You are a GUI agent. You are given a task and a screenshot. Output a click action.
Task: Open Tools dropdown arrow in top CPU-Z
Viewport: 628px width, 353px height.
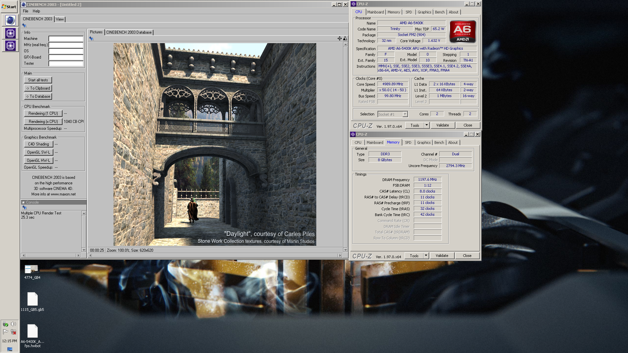click(427, 125)
